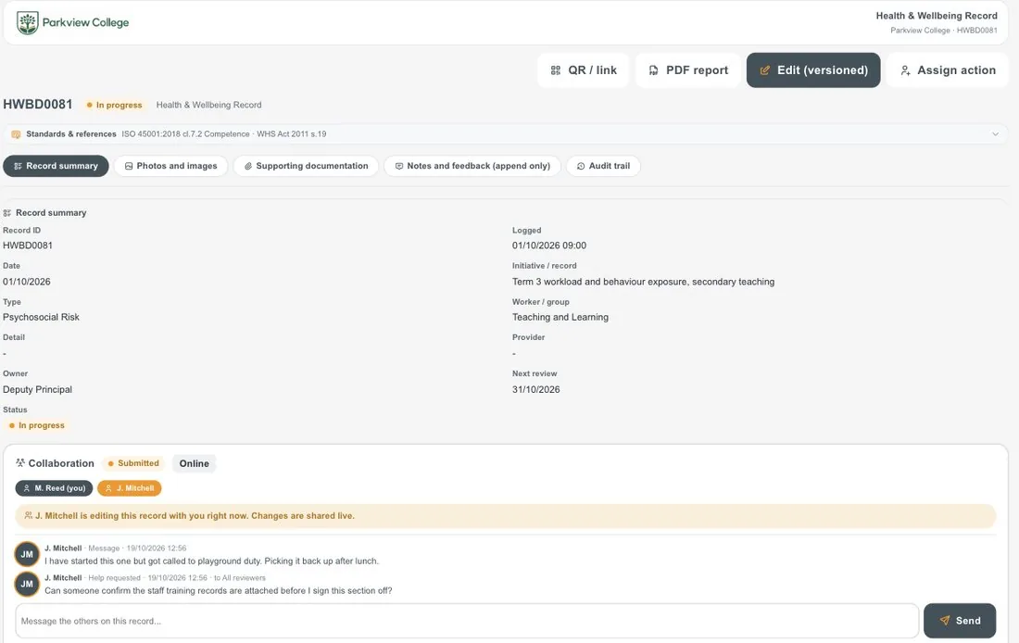The image size is (1019, 643).
Task: Click the JM avatar beside help request message
Action: pyautogui.click(x=27, y=584)
